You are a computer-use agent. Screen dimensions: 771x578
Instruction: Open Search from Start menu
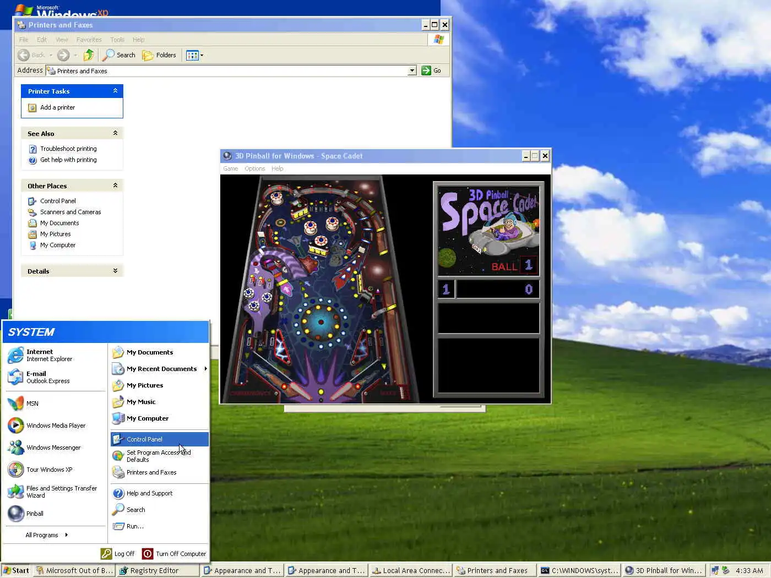159,510
